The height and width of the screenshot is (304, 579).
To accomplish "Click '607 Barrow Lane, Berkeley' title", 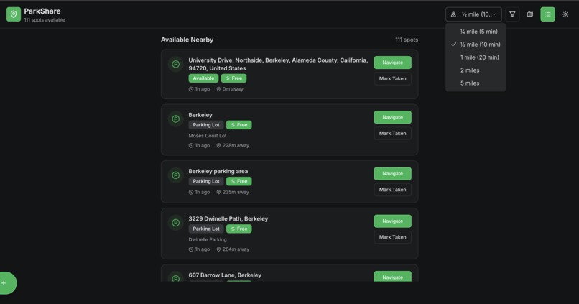I will [x=225, y=275].
